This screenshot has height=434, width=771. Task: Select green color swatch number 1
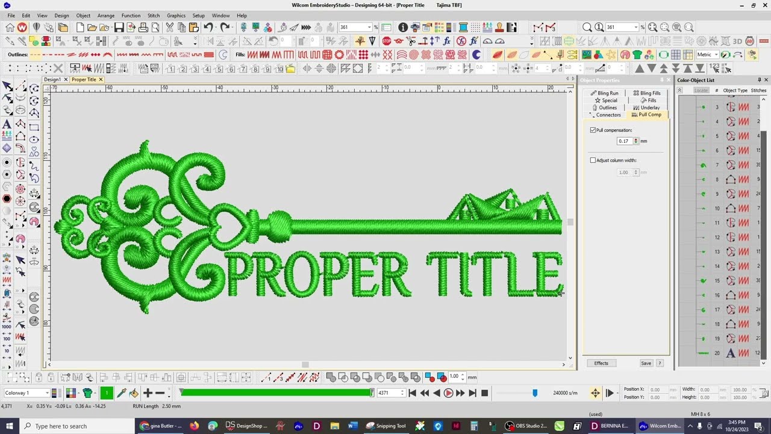[x=107, y=393]
